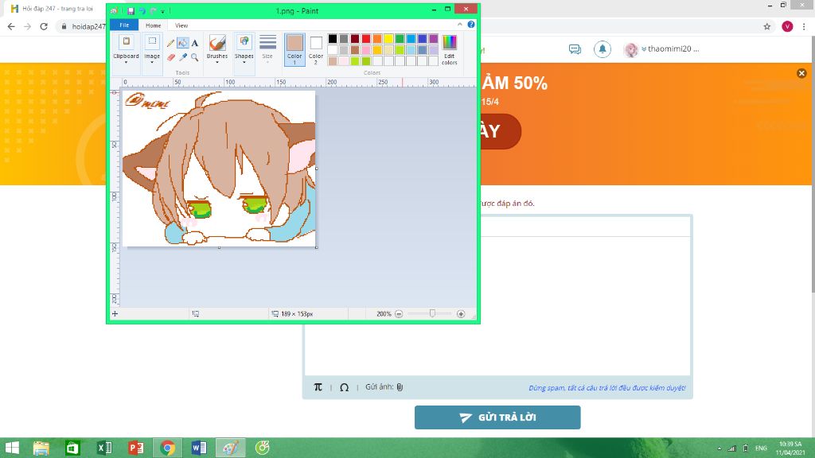Viewport: 815px width, 458px height.
Task: Select the Magnifier tool in Paint
Action: coord(194,57)
